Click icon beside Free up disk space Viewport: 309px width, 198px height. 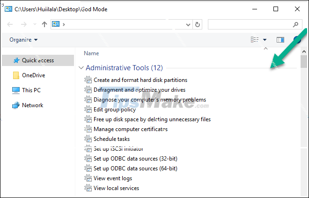point(88,119)
